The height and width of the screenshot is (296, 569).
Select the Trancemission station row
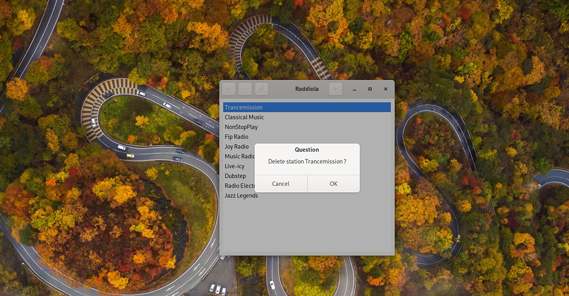pyautogui.click(x=307, y=107)
